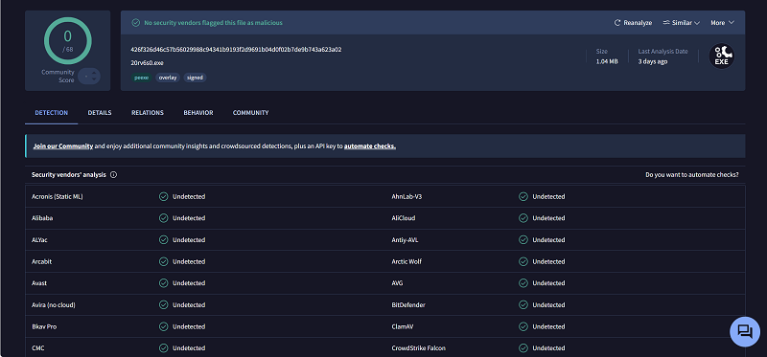
Task: Select the SHA-256 file hash text
Action: point(236,50)
